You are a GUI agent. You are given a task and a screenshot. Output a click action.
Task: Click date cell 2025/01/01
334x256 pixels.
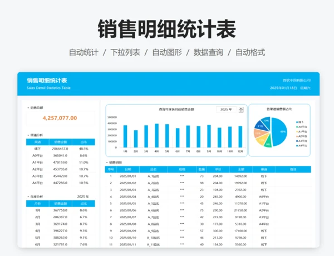[x=128, y=176]
